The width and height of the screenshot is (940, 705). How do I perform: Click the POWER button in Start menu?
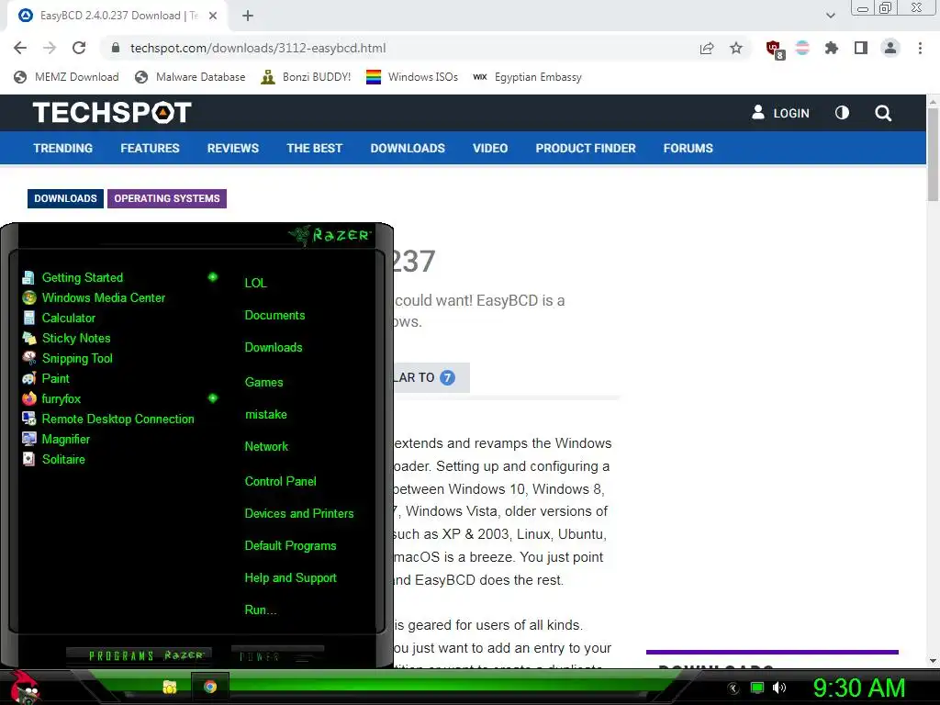(277, 655)
